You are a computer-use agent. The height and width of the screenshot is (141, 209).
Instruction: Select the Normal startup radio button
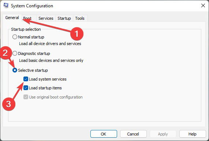(x=15, y=37)
